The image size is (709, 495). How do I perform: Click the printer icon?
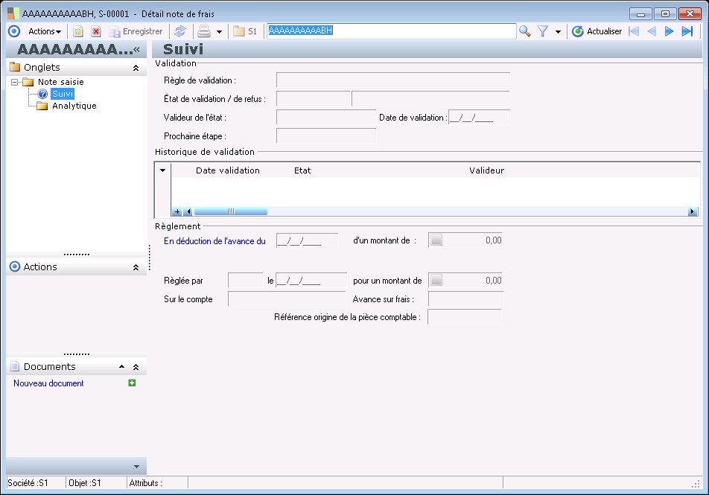(203, 31)
